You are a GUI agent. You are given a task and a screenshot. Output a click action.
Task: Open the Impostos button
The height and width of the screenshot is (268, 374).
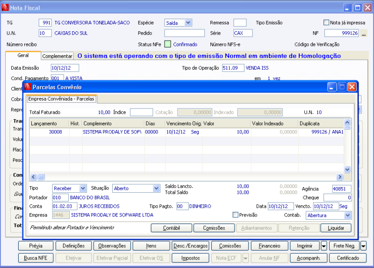tap(190, 258)
